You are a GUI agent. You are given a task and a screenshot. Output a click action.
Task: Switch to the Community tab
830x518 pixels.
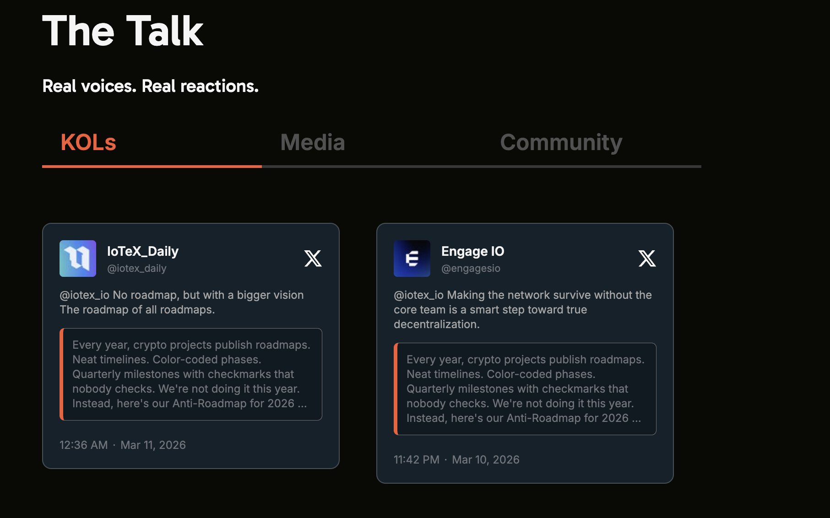561,142
